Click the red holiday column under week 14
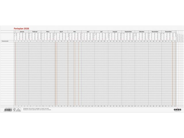The width and height of the screenshot is (184, 138). pyautogui.click(x=56, y=74)
